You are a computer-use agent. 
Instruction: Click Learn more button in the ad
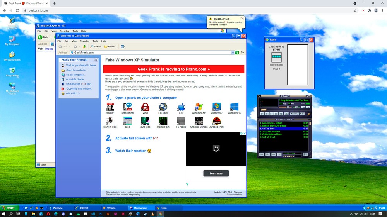pos(216,173)
